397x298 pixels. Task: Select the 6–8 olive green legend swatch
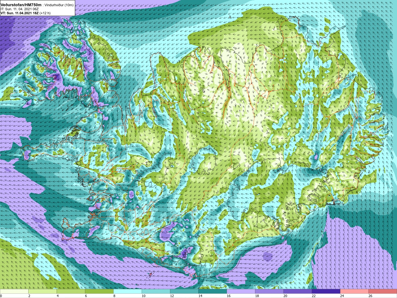(x=99, y=291)
